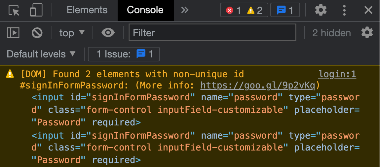Select the Console tab

(145, 10)
